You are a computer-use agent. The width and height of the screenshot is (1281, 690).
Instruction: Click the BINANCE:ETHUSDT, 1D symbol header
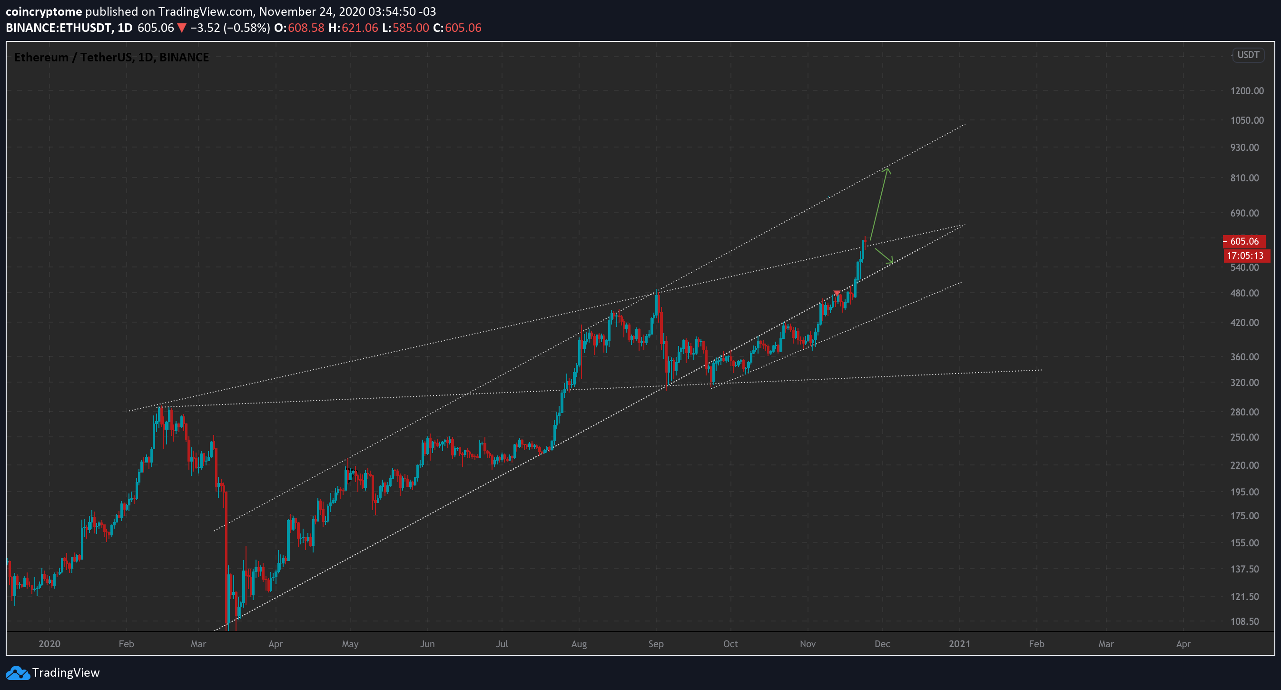(x=69, y=28)
